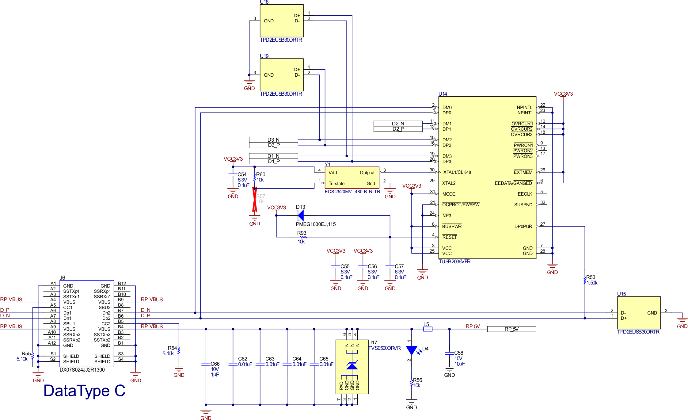Screen dimensions: 688x420
Task: Select the R56 10k resistor below D4
Action: (x=412, y=383)
